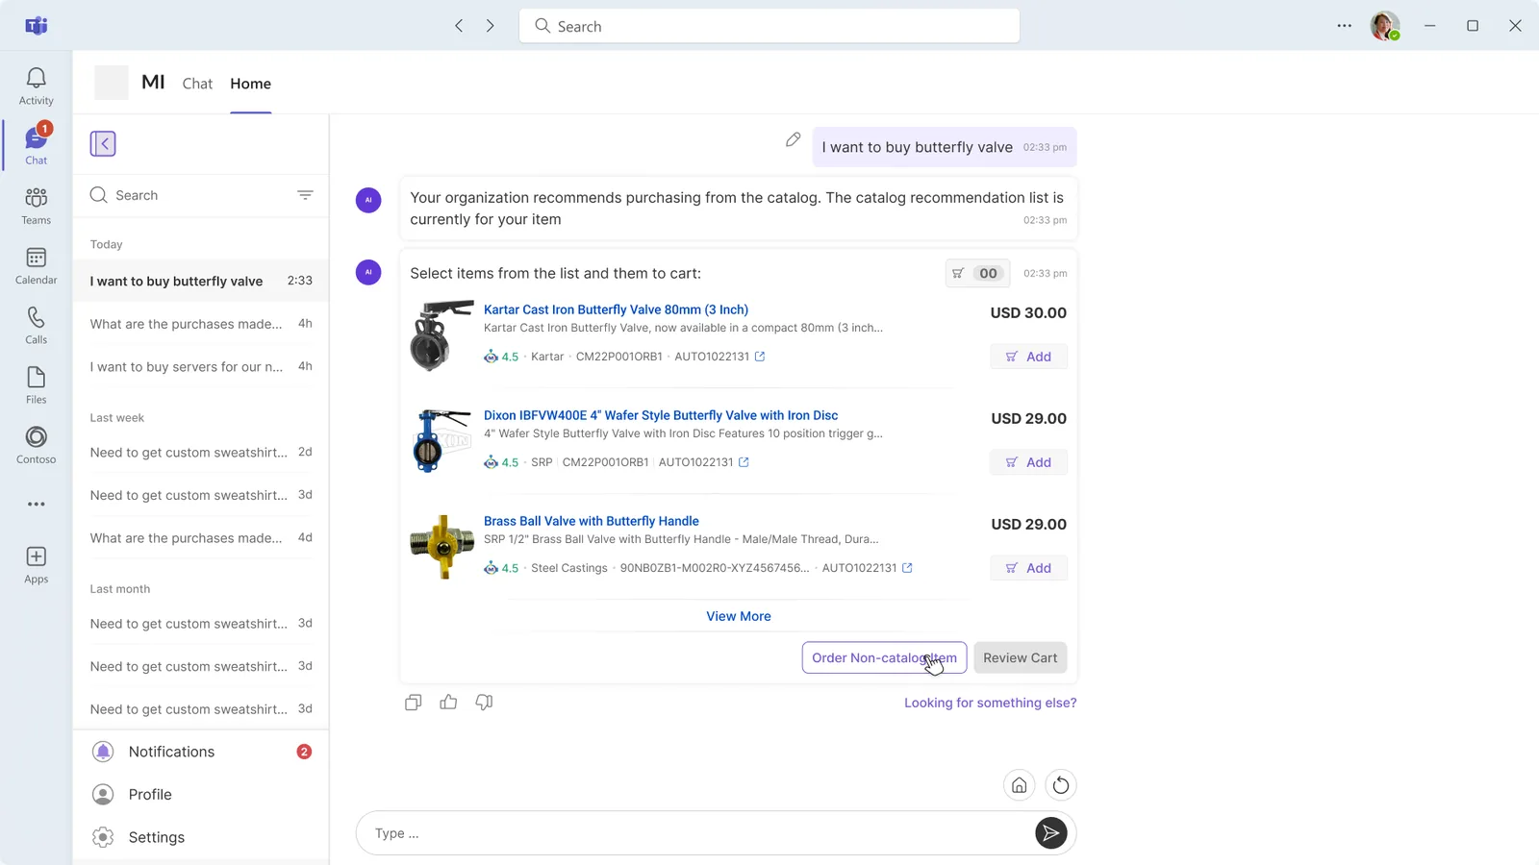Image resolution: width=1539 pixels, height=865 pixels.
Task: Open the Calendar icon
Action: [36, 265]
